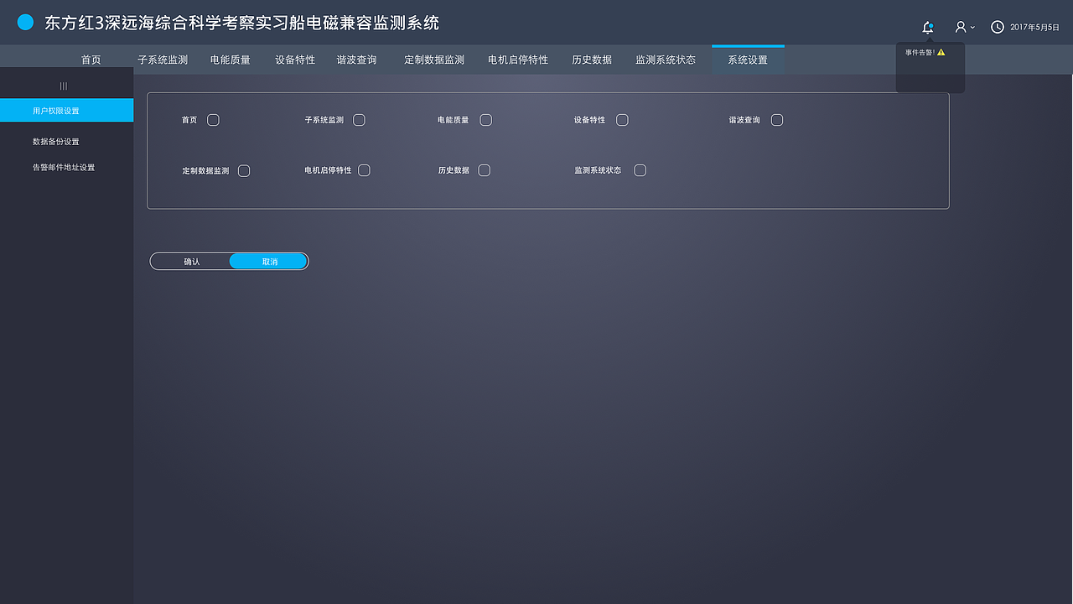
Task: Open the 历史数据 tab
Action: pyautogui.click(x=592, y=60)
